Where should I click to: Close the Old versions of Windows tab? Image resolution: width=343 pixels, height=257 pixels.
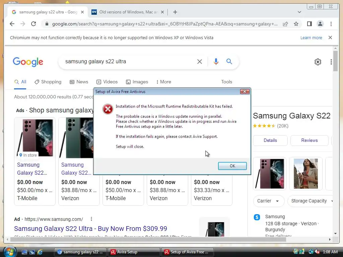(x=162, y=12)
